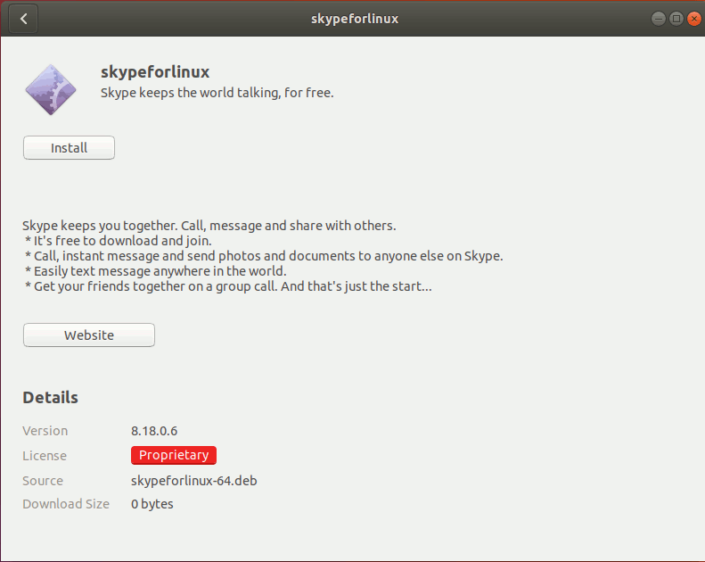Click the Details section heading

tap(50, 397)
